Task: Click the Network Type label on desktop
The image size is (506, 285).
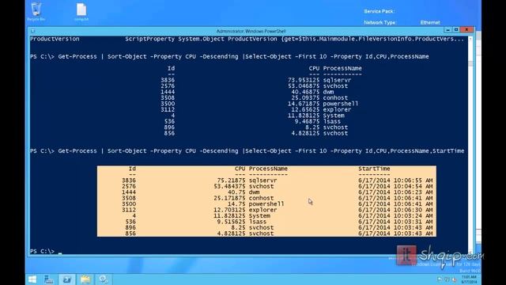Action: click(379, 23)
